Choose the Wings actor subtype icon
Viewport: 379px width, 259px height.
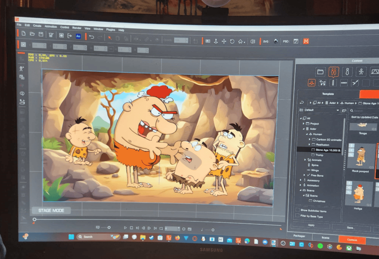[x=344, y=83]
